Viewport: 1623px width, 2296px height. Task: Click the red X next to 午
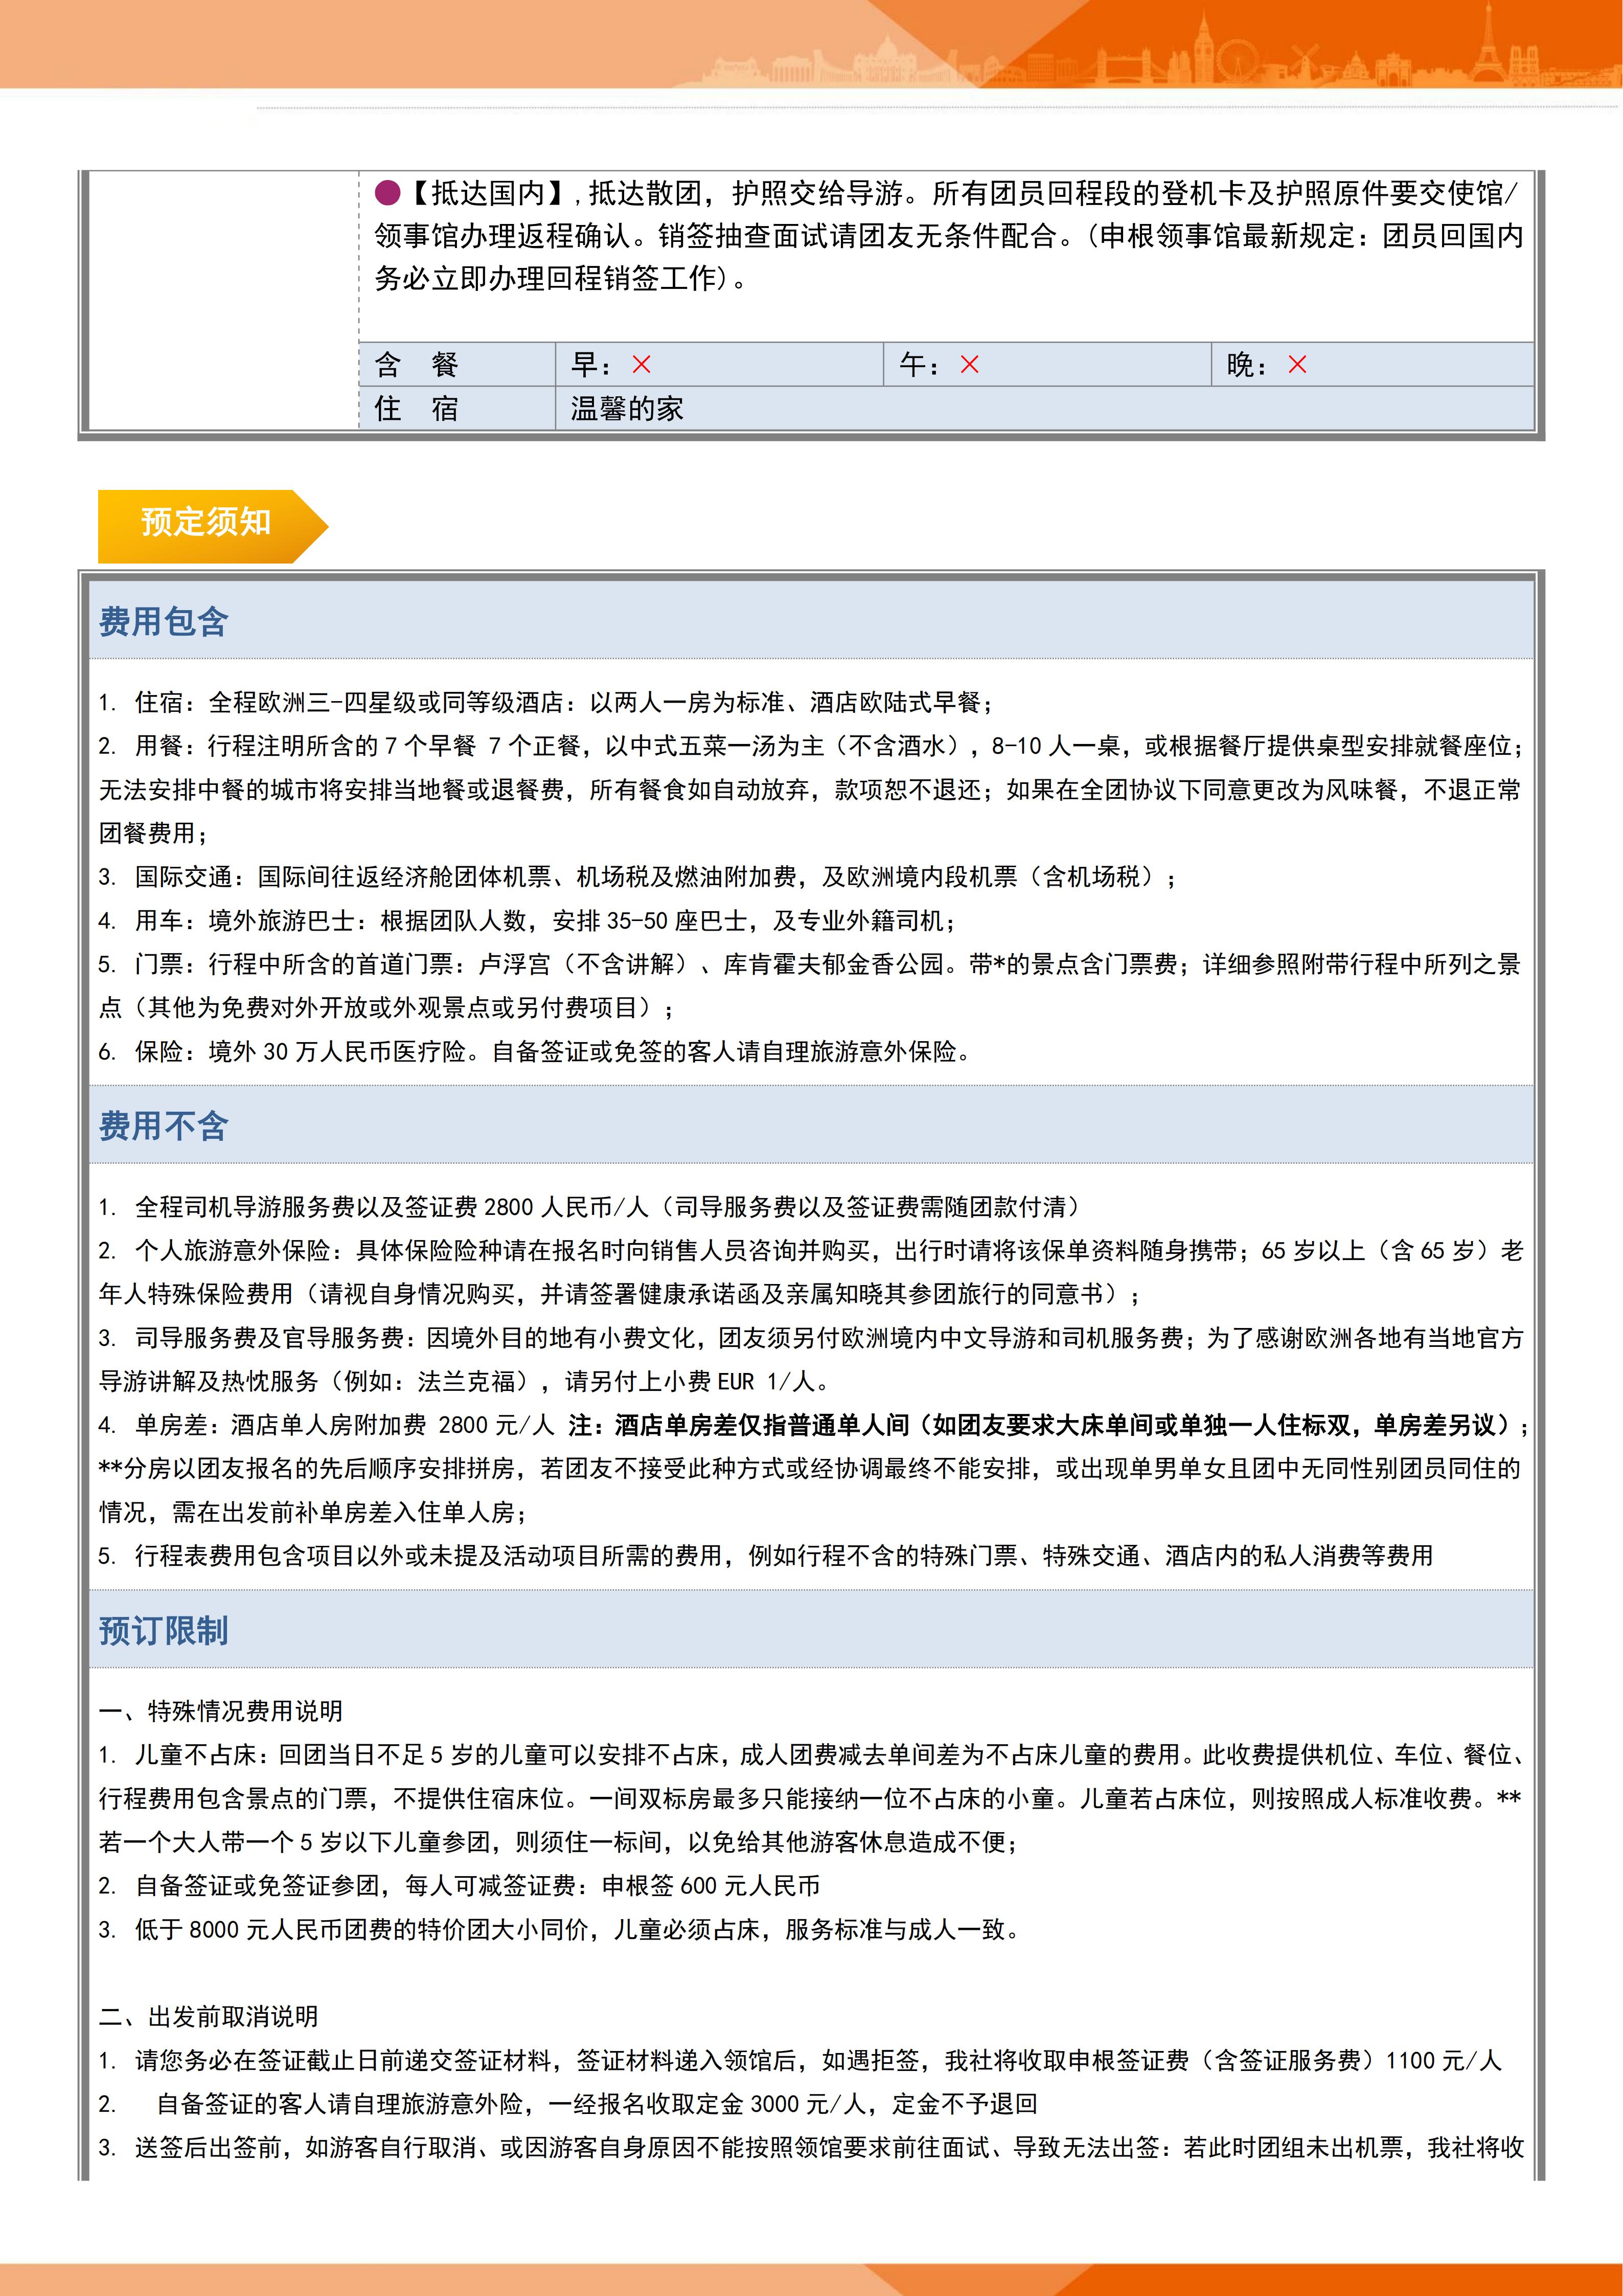point(969,365)
